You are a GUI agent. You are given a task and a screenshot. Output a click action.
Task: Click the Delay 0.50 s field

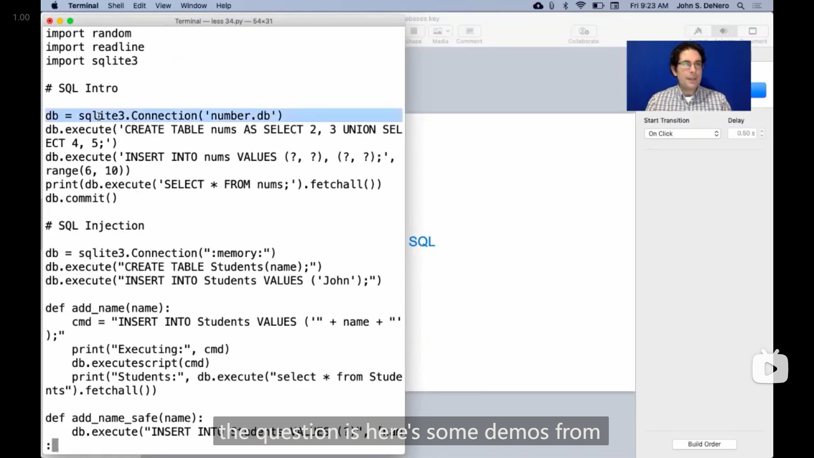coord(743,134)
